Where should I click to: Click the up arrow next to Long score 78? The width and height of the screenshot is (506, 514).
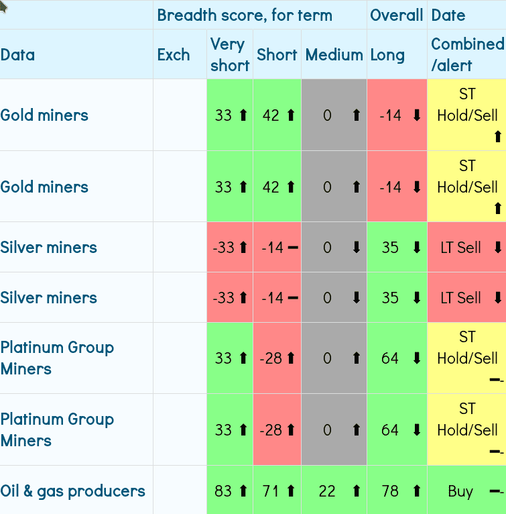pos(417,492)
